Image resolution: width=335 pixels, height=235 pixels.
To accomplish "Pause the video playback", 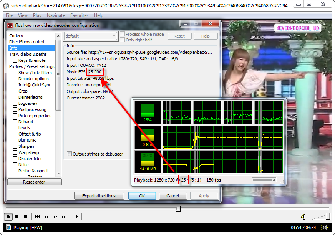I will [17, 217].
